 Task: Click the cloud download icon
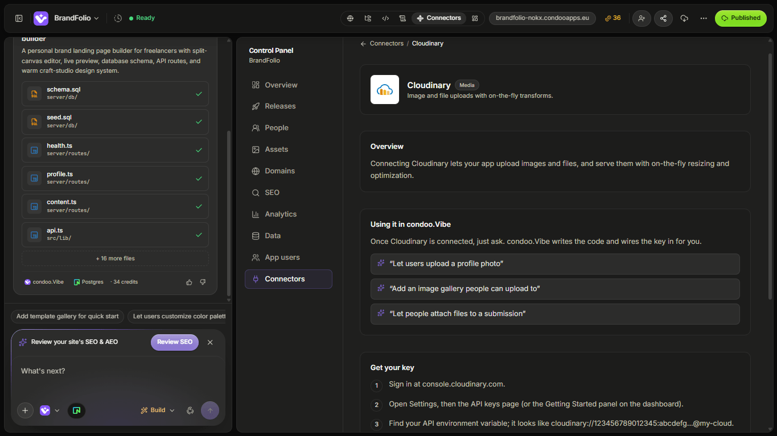tap(684, 18)
